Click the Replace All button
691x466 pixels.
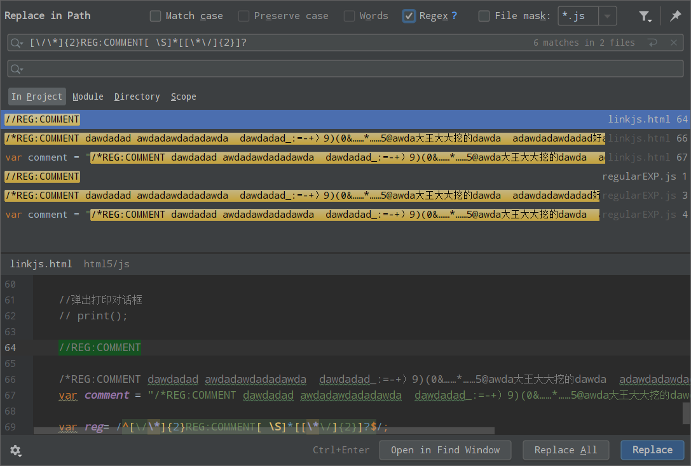tap(566, 449)
